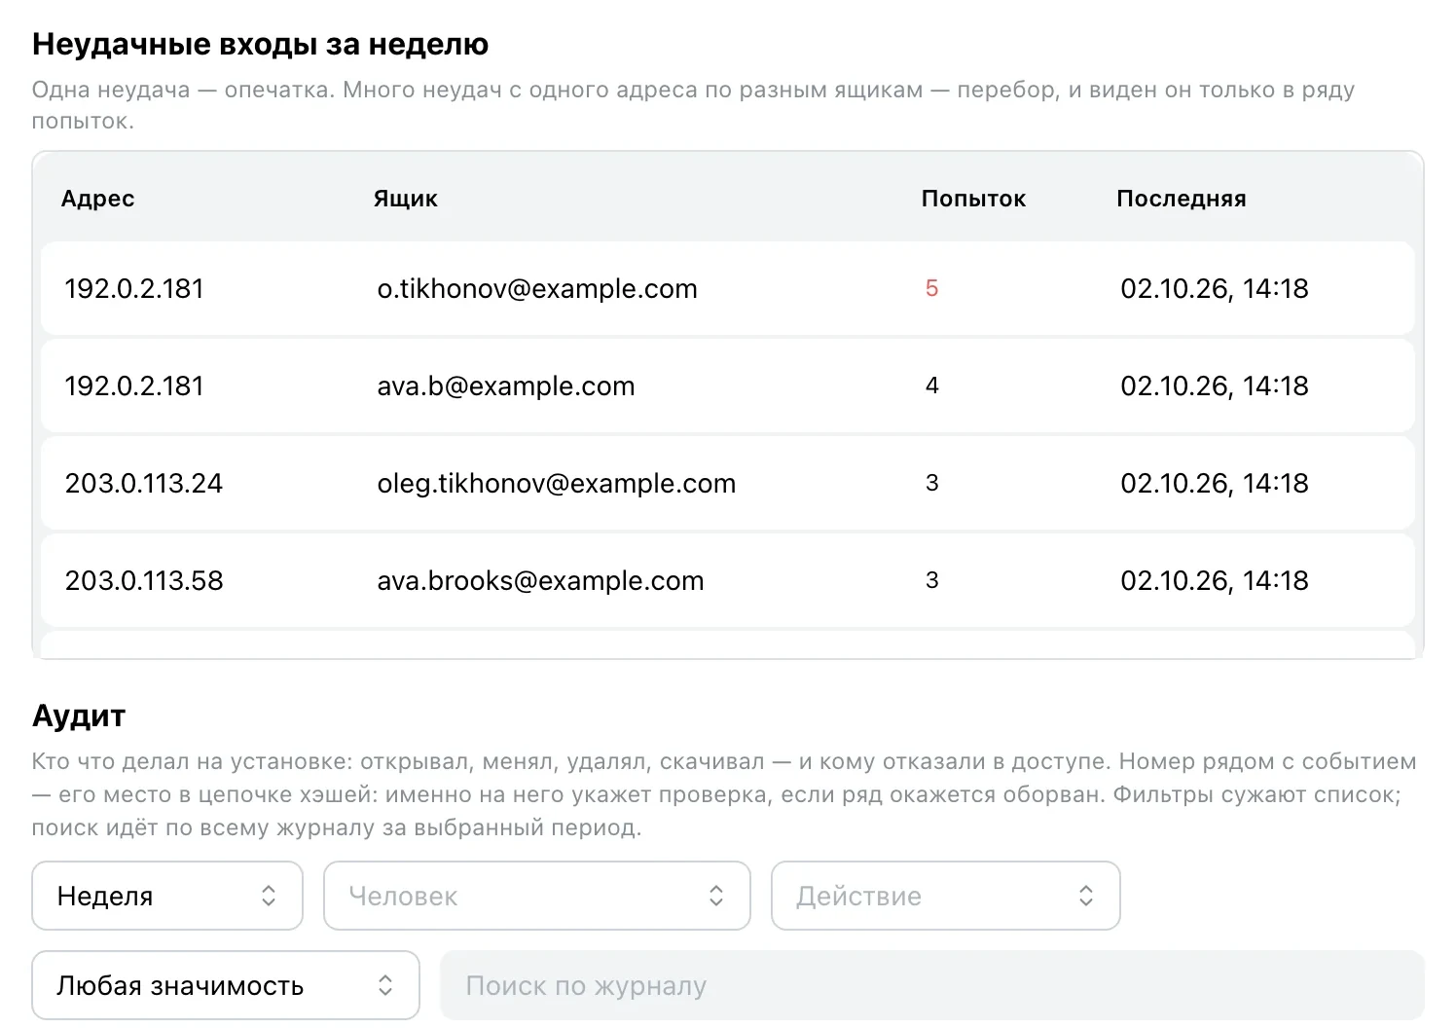
Task: Select the row for oleg.tikhonov@example.com
Action: pos(727,483)
